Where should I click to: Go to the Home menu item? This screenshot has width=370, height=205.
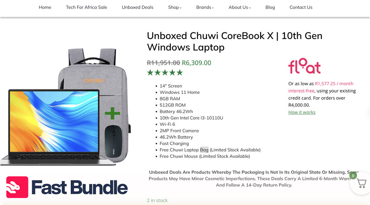[45, 7]
